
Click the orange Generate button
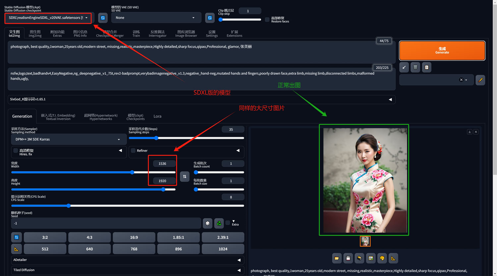(x=442, y=50)
